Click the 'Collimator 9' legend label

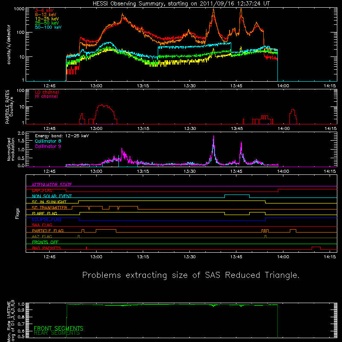[x=48, y=146]
